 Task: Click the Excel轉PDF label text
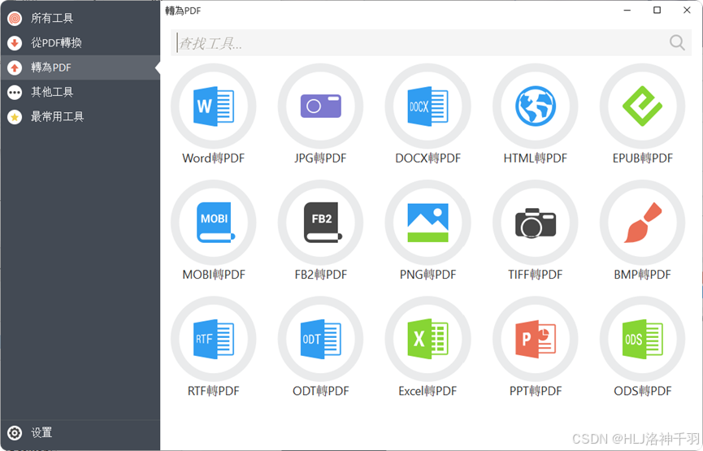coord(427,392)
